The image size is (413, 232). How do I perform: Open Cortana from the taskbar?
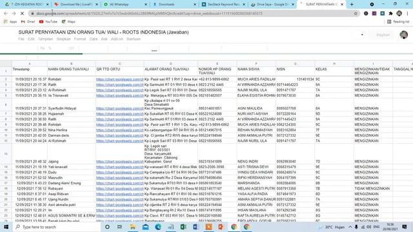[x=107, y=227]
